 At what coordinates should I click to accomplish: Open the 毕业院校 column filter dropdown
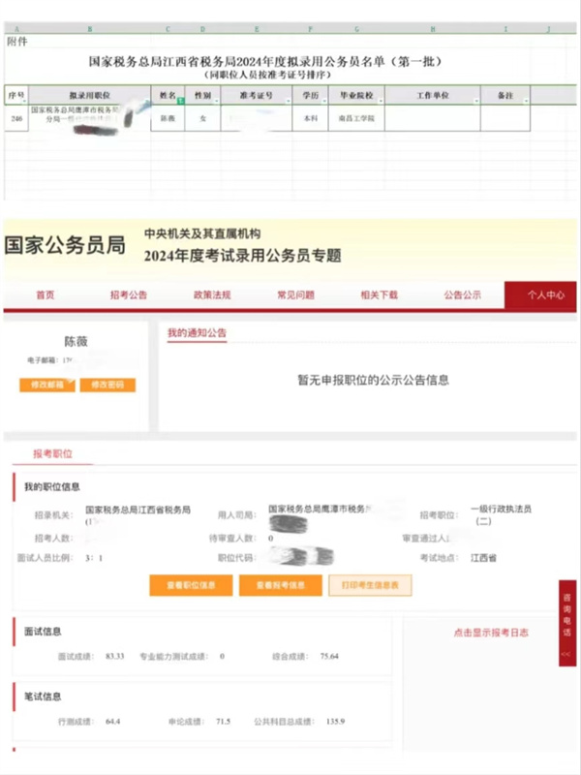pos(381,101)
